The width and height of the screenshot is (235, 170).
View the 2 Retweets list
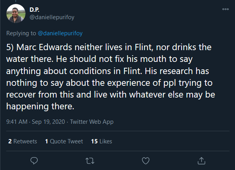click(x=23, y=141)
